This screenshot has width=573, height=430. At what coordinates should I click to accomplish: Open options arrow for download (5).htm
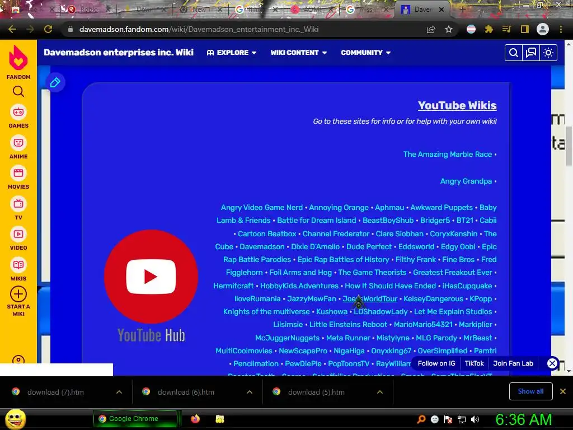tap(380, 392)
